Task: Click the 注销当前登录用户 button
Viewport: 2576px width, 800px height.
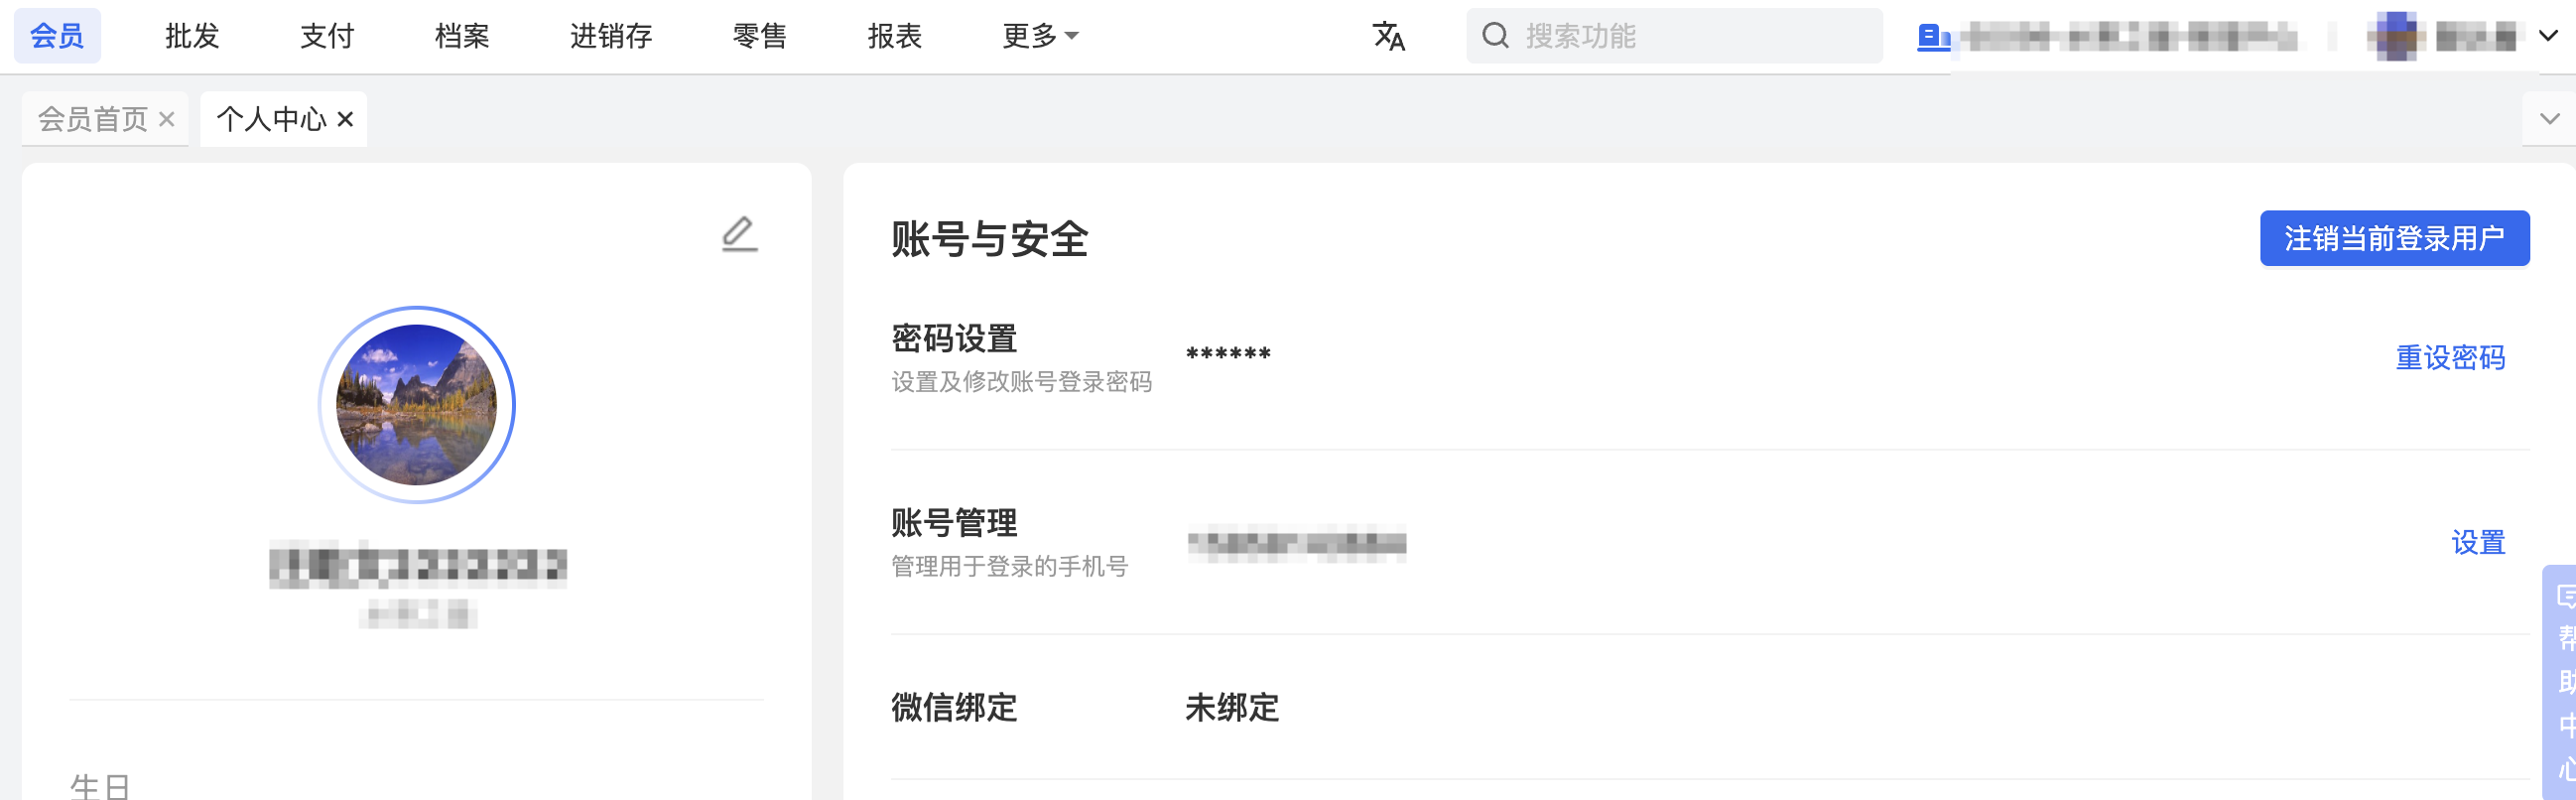Action: pyautogui.click(x=2394, y=238)
